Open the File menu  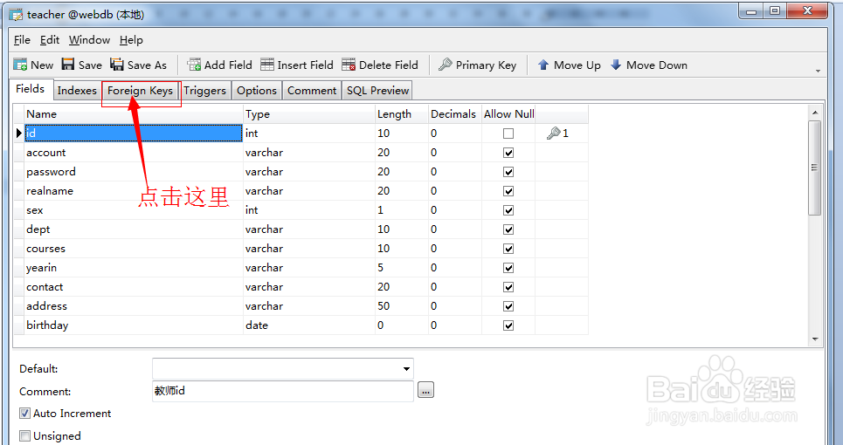coord(22,40)
